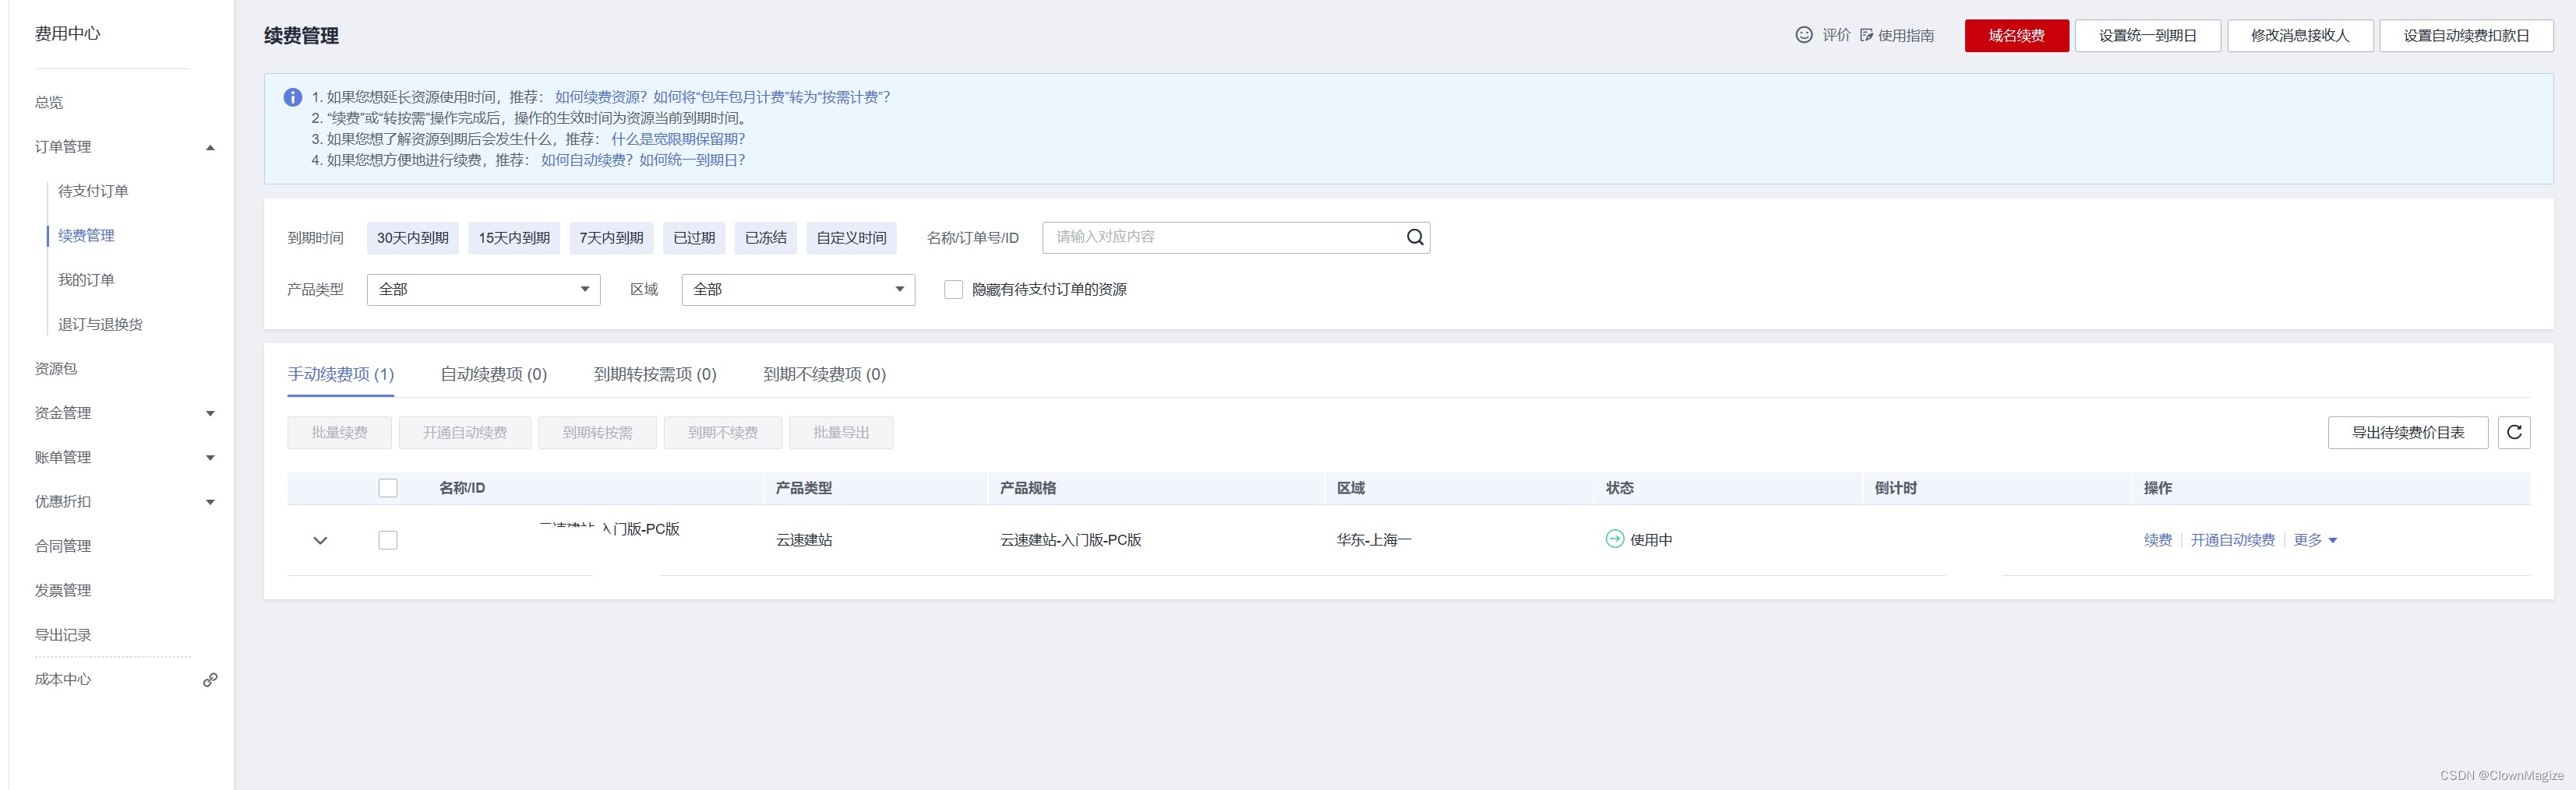Focus the 名称/订单号/ID search field
Screen dimensions: 2576x790
(x=1236, y=237)
